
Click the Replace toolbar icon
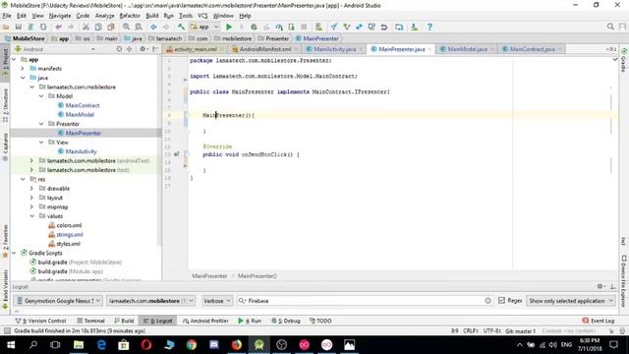(x=139, y=27)
